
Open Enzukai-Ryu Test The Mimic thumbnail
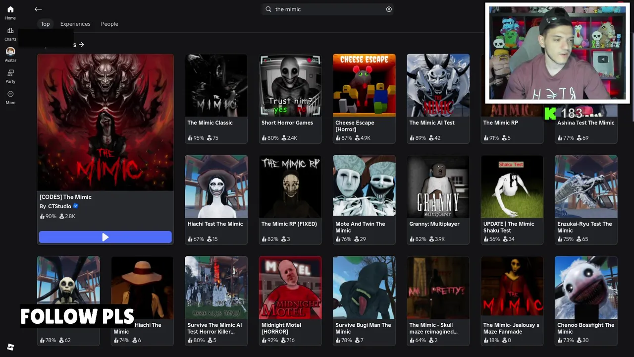586,186
